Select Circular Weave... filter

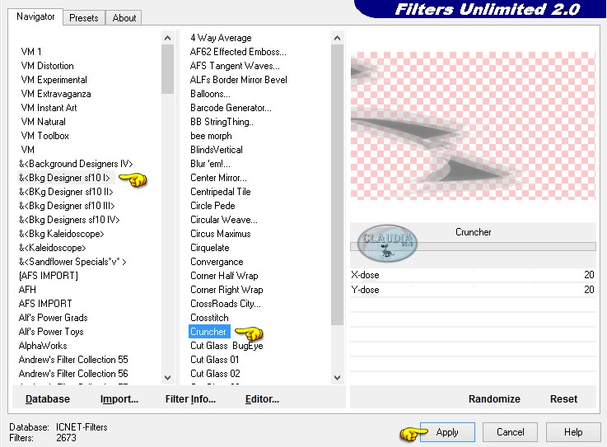pos(224,220)
